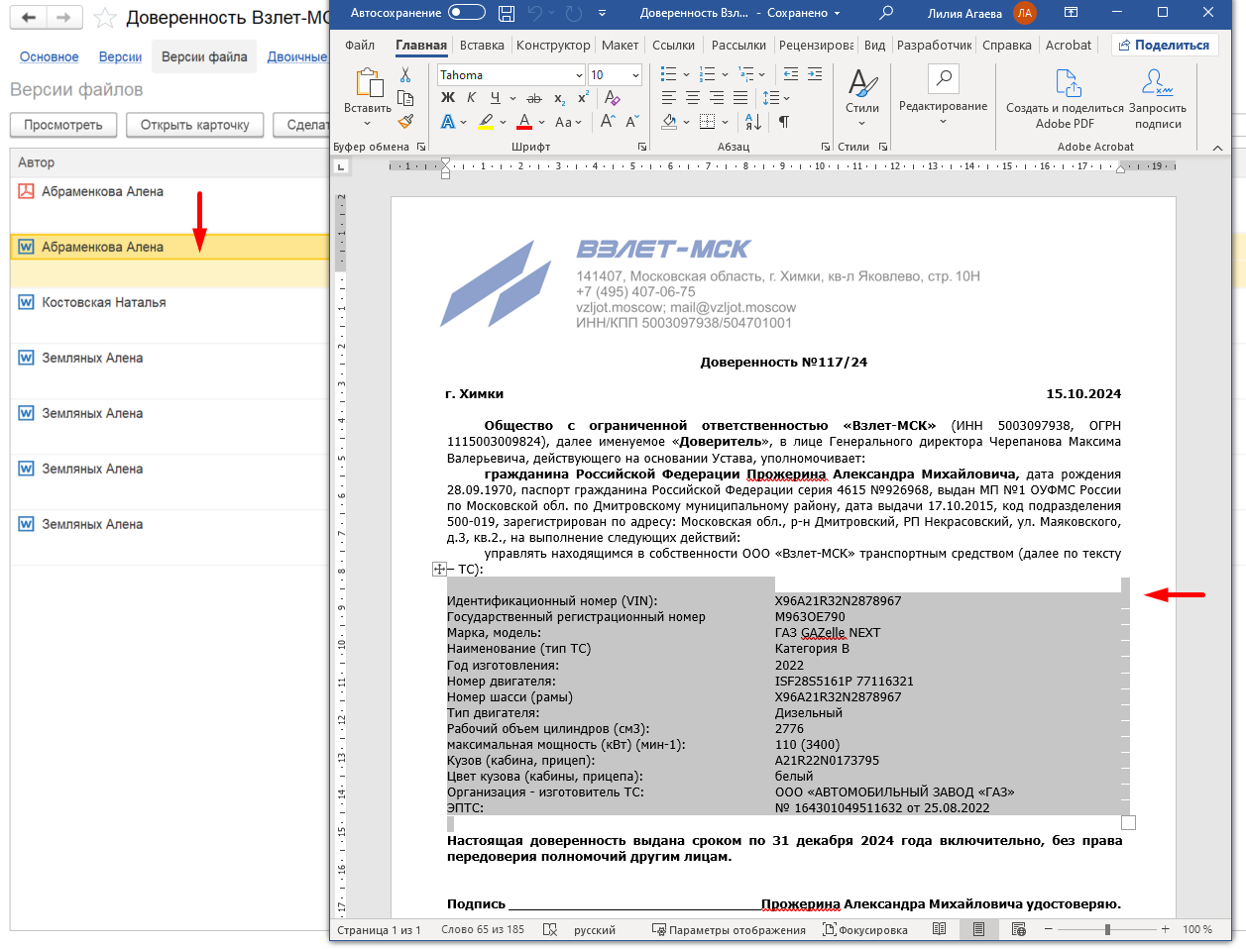Justify paragraph text

coord(740,98)
